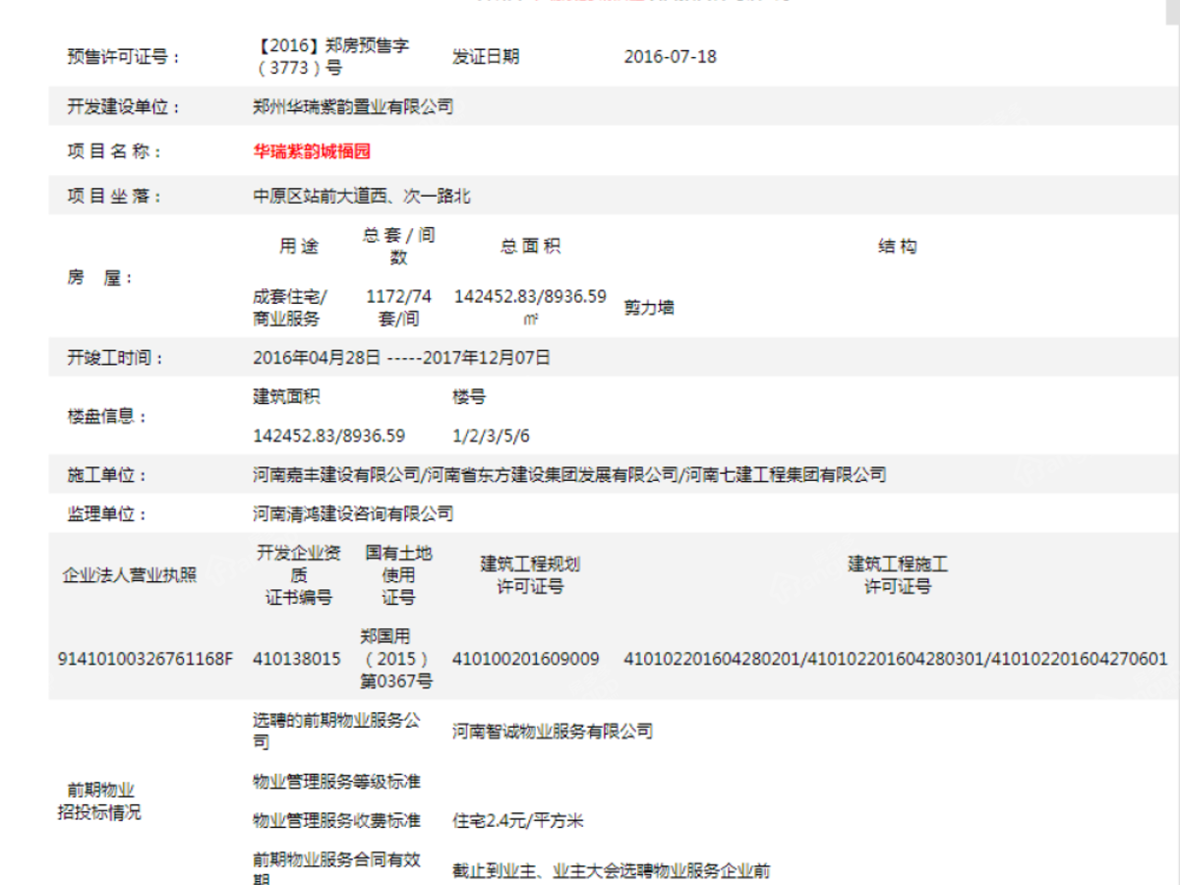
Task: Click the 企业法人营业执照 header
Action: coord(131,575)
